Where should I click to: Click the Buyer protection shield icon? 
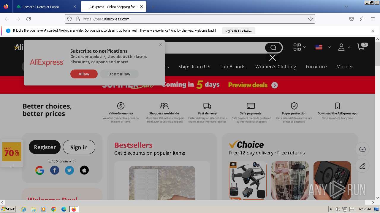click(294, 106)
